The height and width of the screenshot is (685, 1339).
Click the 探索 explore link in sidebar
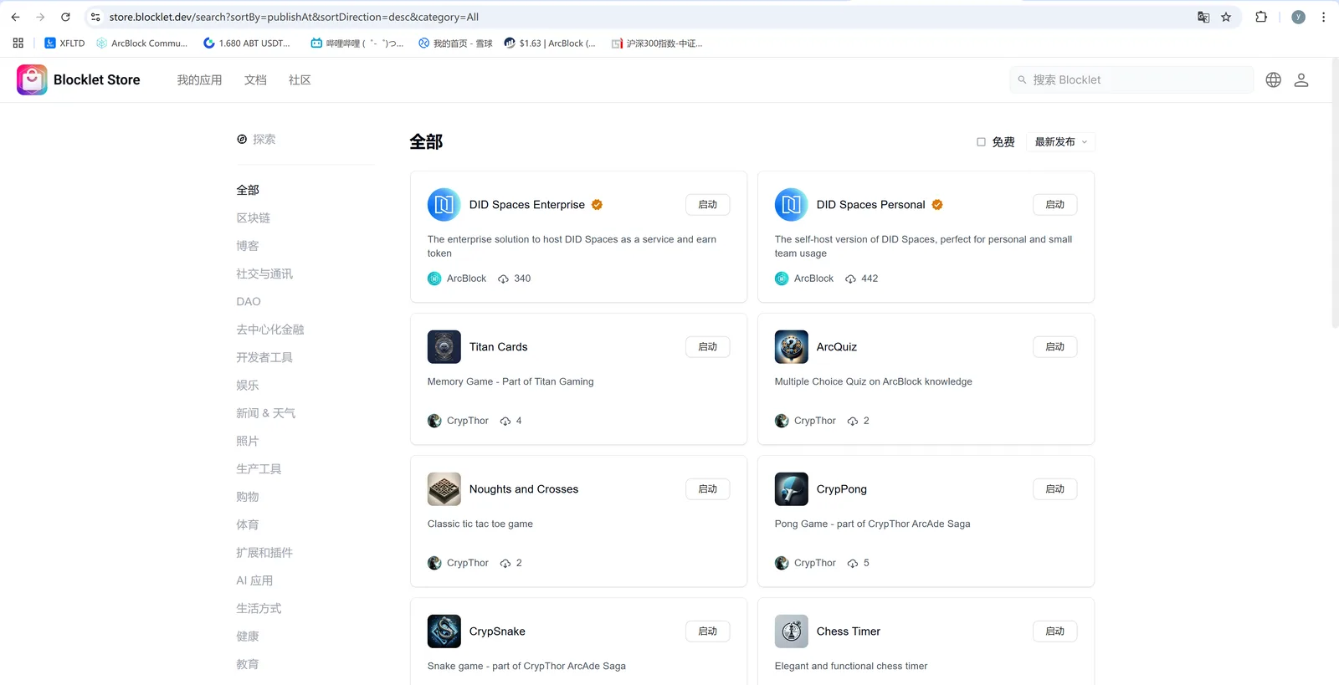[256, 140]
